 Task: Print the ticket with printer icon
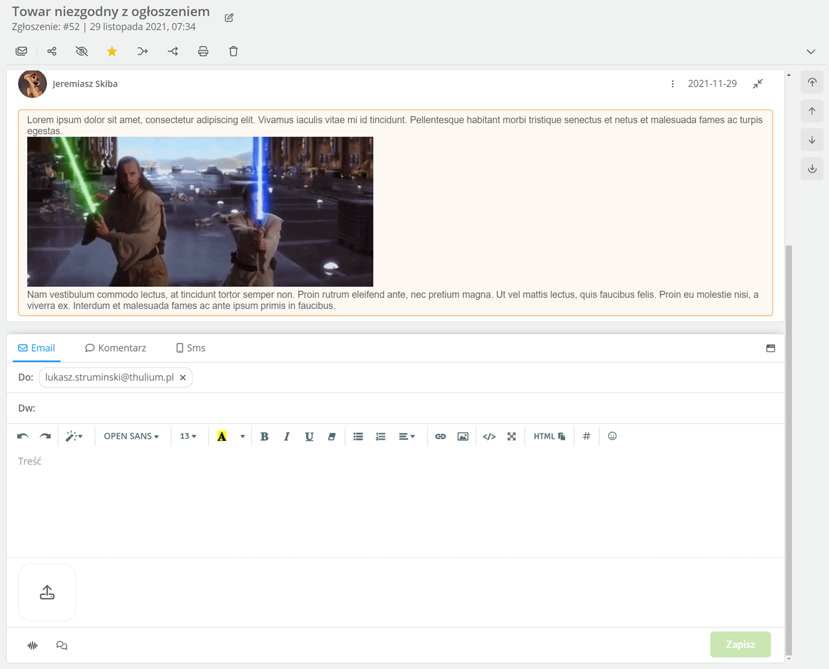(203, 51)
